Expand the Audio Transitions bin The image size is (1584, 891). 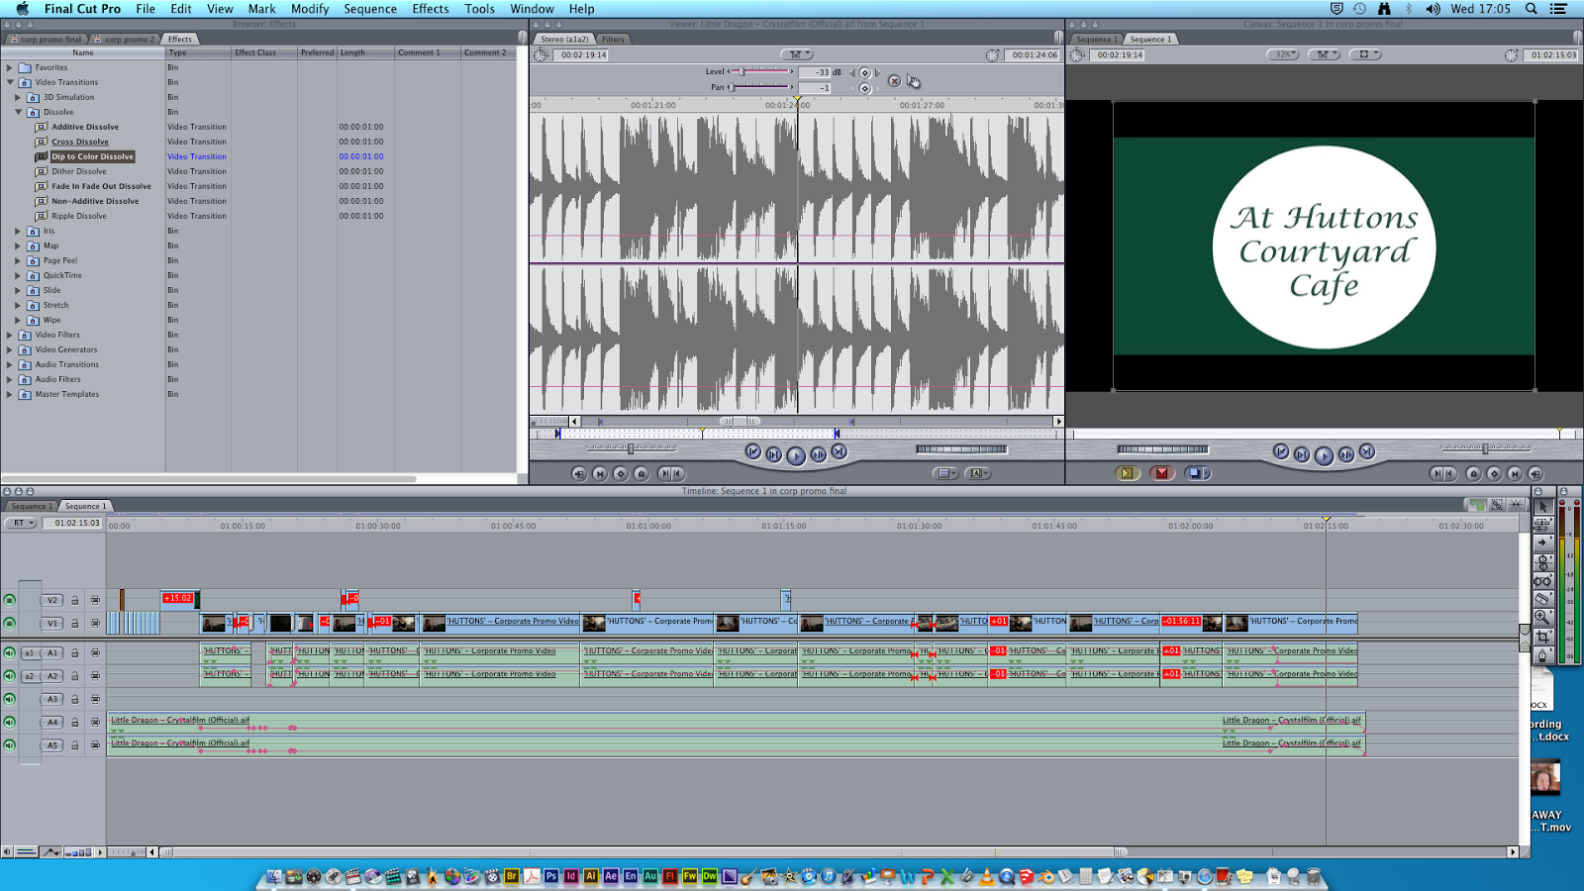point(10,364)
